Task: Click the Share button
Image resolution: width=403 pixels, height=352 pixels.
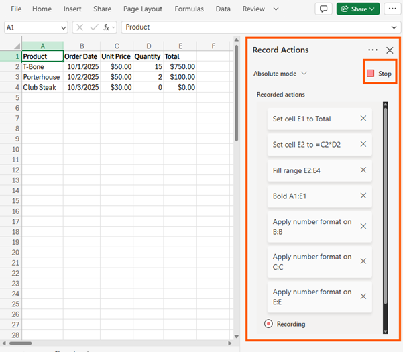Action: (358, 9)
